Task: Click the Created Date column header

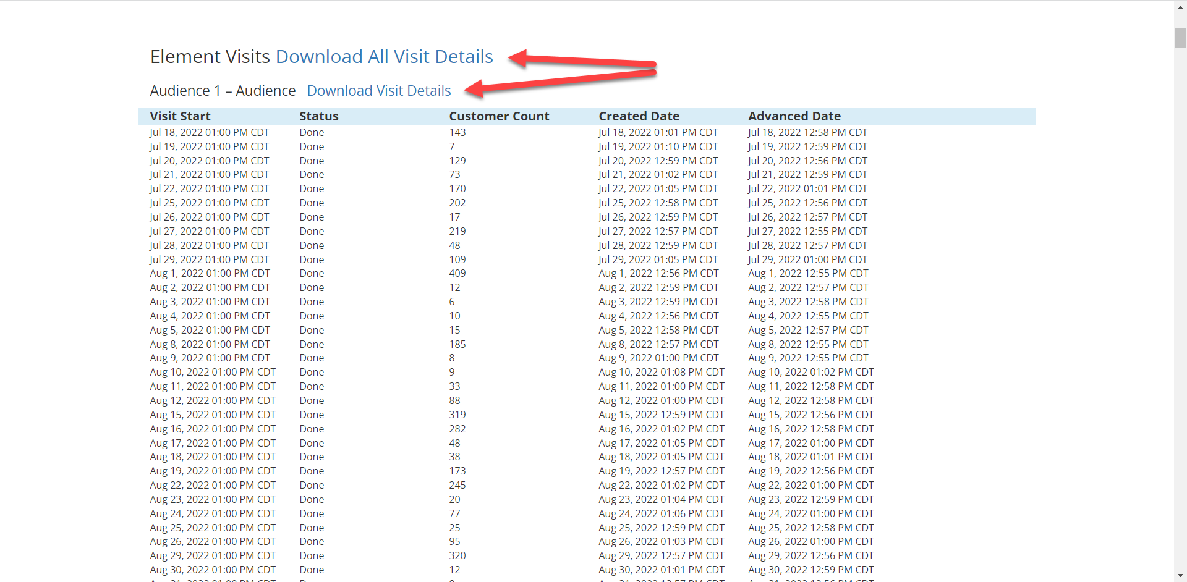Action: (x=639, y=116)
